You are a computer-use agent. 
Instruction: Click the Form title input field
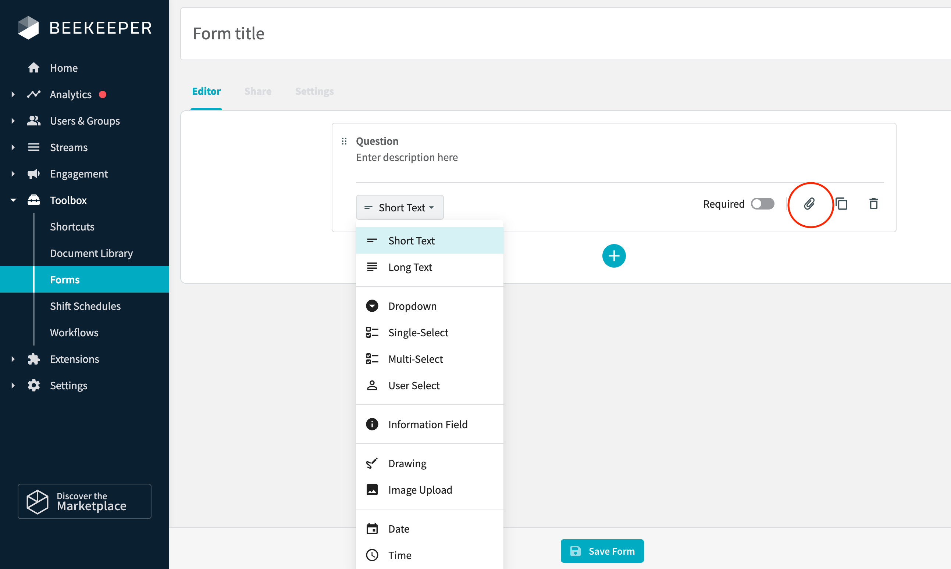click(x=566, y=34)
